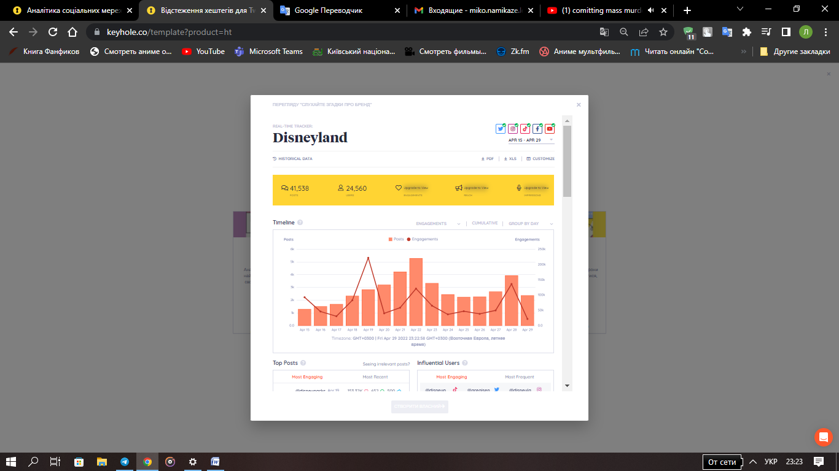Open the Chrome three-dot menu
The width and height of the screenshot is (839, 471).
click(826, 32)
